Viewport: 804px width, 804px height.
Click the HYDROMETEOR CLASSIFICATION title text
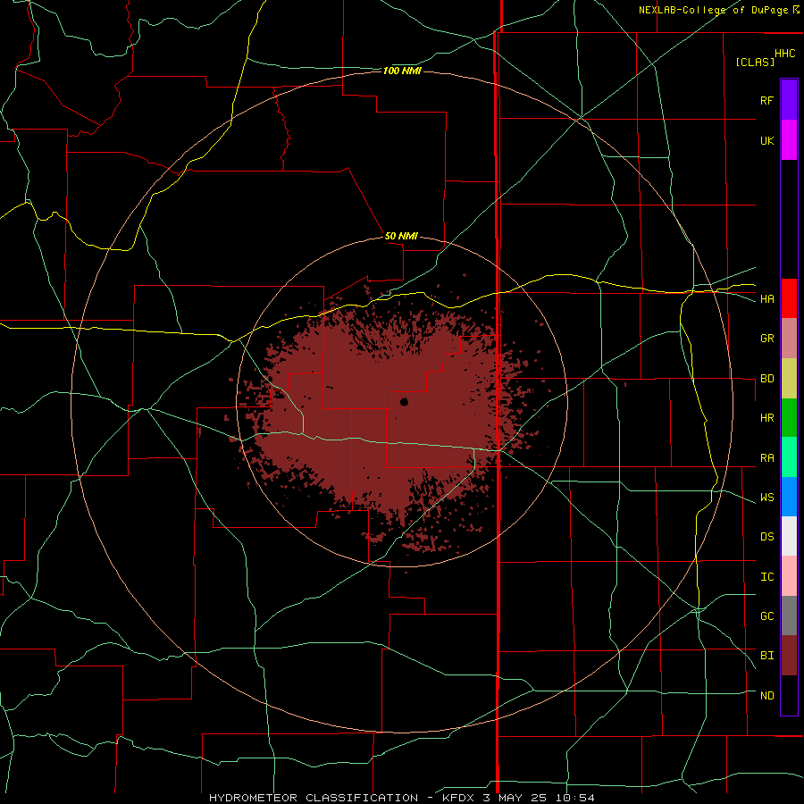[314, 798]
